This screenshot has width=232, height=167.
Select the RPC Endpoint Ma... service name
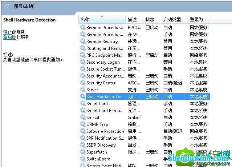105,55
